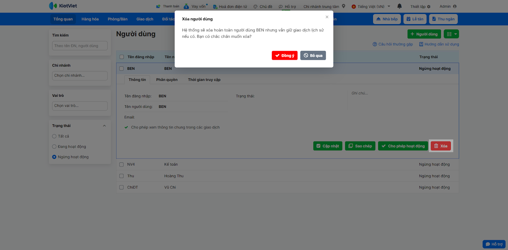
Task: Open Chọn vai trò dropdown
Action: 80,106
